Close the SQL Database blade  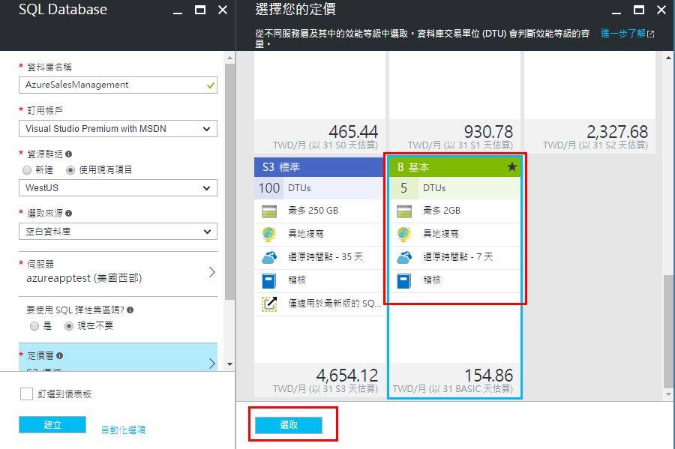(x=223, y=10)
